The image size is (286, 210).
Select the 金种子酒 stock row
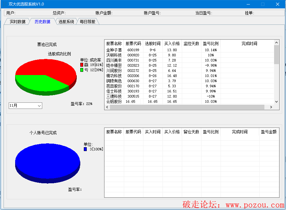point(189,50)
